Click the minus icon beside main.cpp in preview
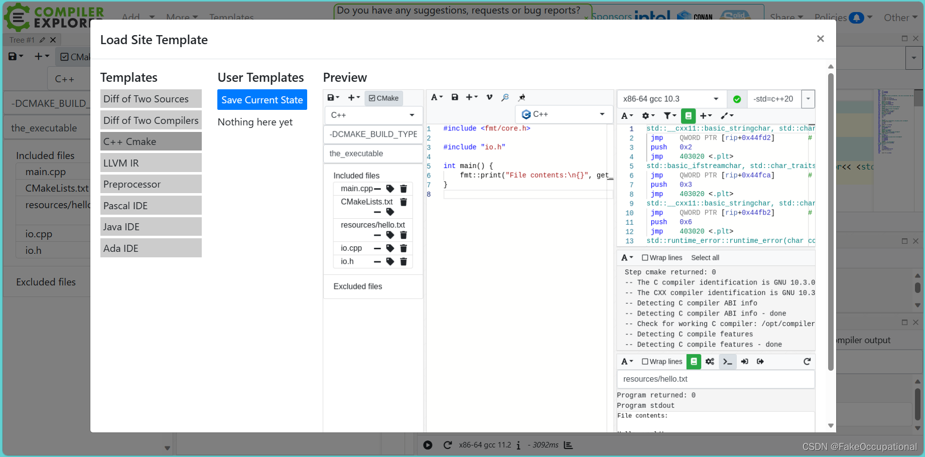 377,189
